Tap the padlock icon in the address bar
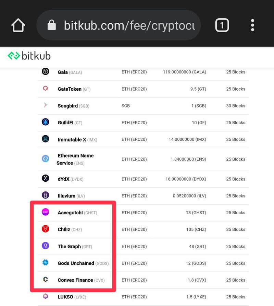The height and width of the screenshot is (306, 274). pyautogui.click(x=52, y=25)
